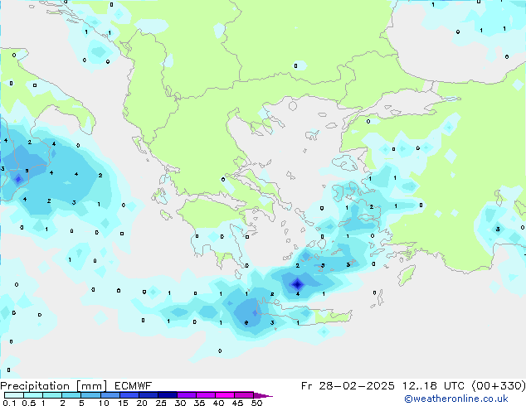Click the 1–2 mm legend color swatch
Image resolution: width=526 pixels, height=406 pixels.
[x=52, y=395]
